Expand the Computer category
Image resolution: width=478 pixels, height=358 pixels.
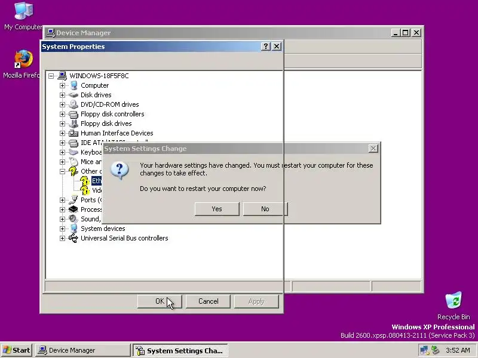tap(62, 85)
